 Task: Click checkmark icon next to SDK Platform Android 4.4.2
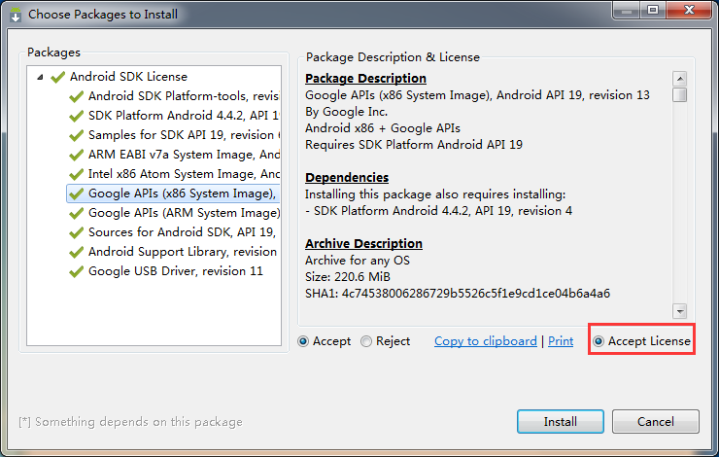tap(76, 116)
